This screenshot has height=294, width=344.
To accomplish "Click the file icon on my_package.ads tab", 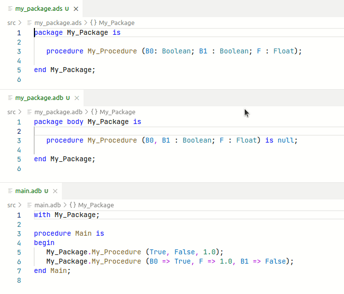I will click(x=10, y=9).
